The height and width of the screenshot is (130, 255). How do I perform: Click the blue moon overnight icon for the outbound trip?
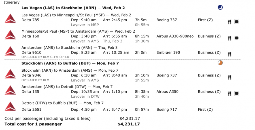[220, 7]
